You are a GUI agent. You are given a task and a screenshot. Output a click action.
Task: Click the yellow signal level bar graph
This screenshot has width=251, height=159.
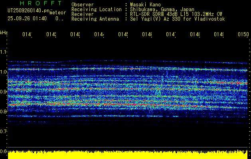pos(128,154)
